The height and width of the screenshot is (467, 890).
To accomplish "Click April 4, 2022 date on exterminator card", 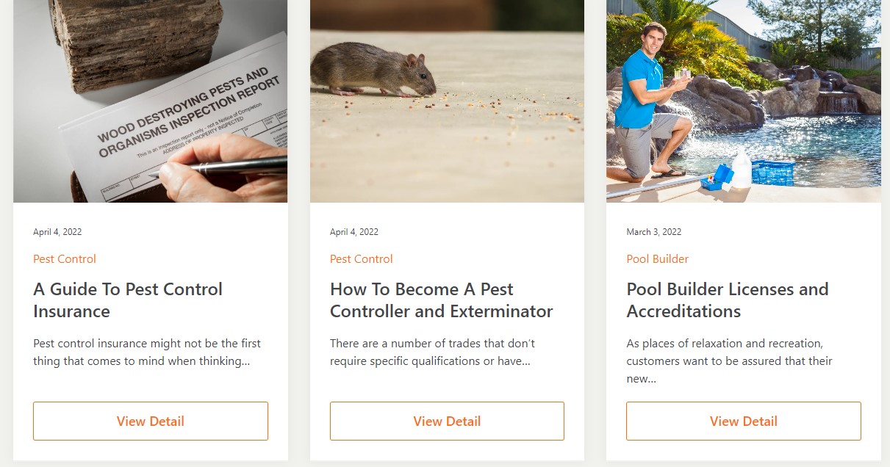I will point(354,232).
